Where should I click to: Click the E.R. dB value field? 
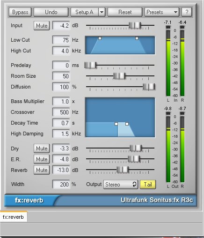[61, 159]
